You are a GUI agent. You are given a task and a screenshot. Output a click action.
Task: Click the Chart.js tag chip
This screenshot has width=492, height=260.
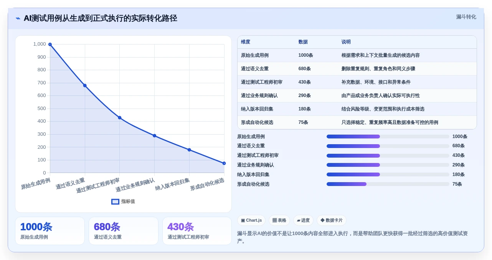click(251, 221)
